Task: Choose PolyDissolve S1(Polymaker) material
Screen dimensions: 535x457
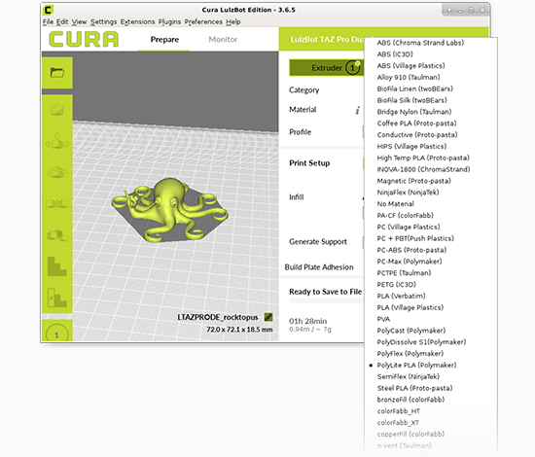Action: tap(431, 342)
